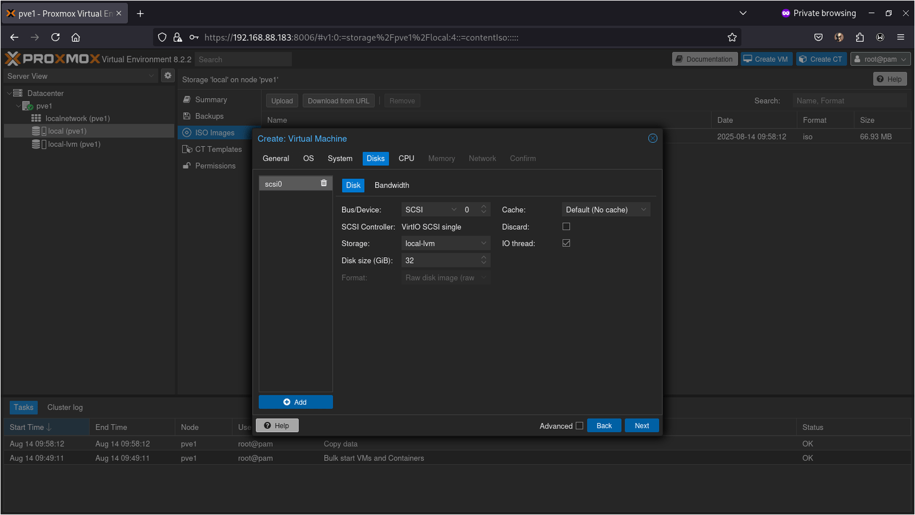Switch to the Cluster log tab
Viewport: 915px width, 515px height.
(x=65, y=408)
